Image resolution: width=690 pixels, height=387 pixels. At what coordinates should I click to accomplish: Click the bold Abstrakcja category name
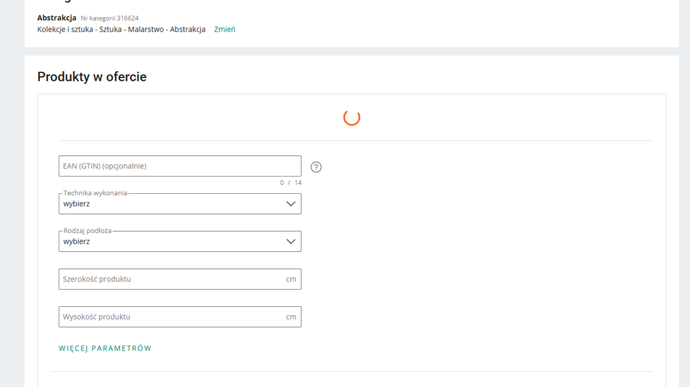click(x=57, y=18)
